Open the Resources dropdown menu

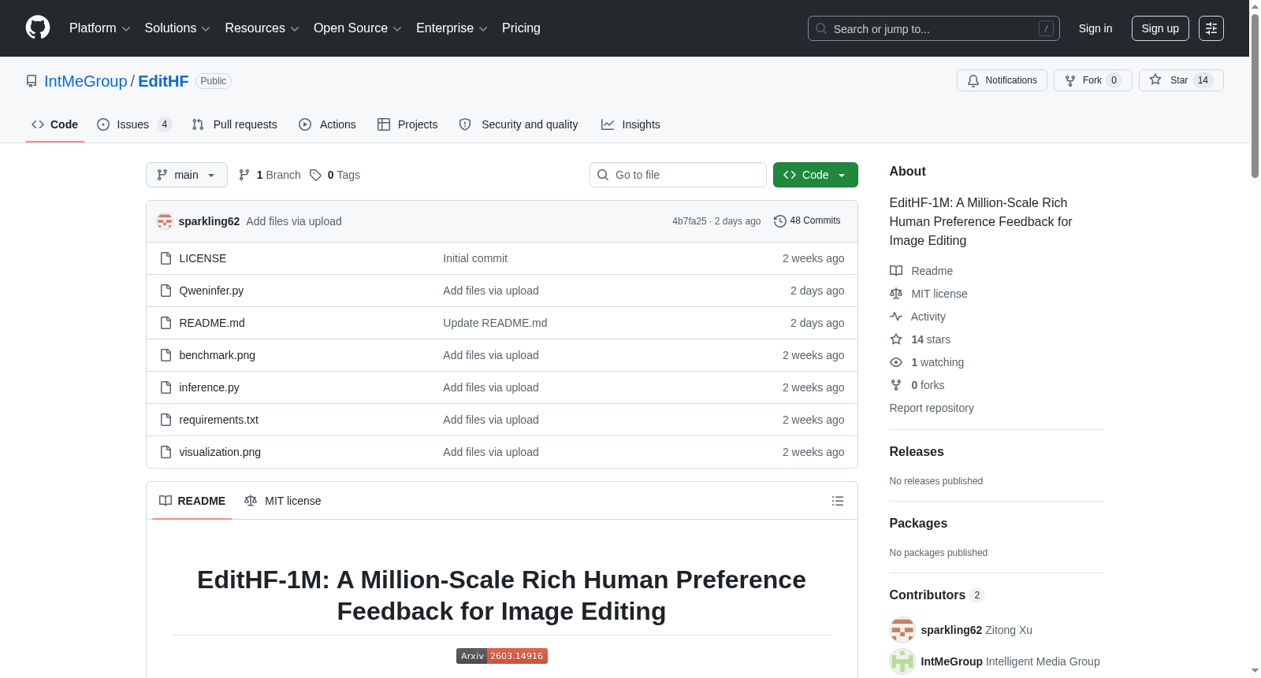pos(262,28)
